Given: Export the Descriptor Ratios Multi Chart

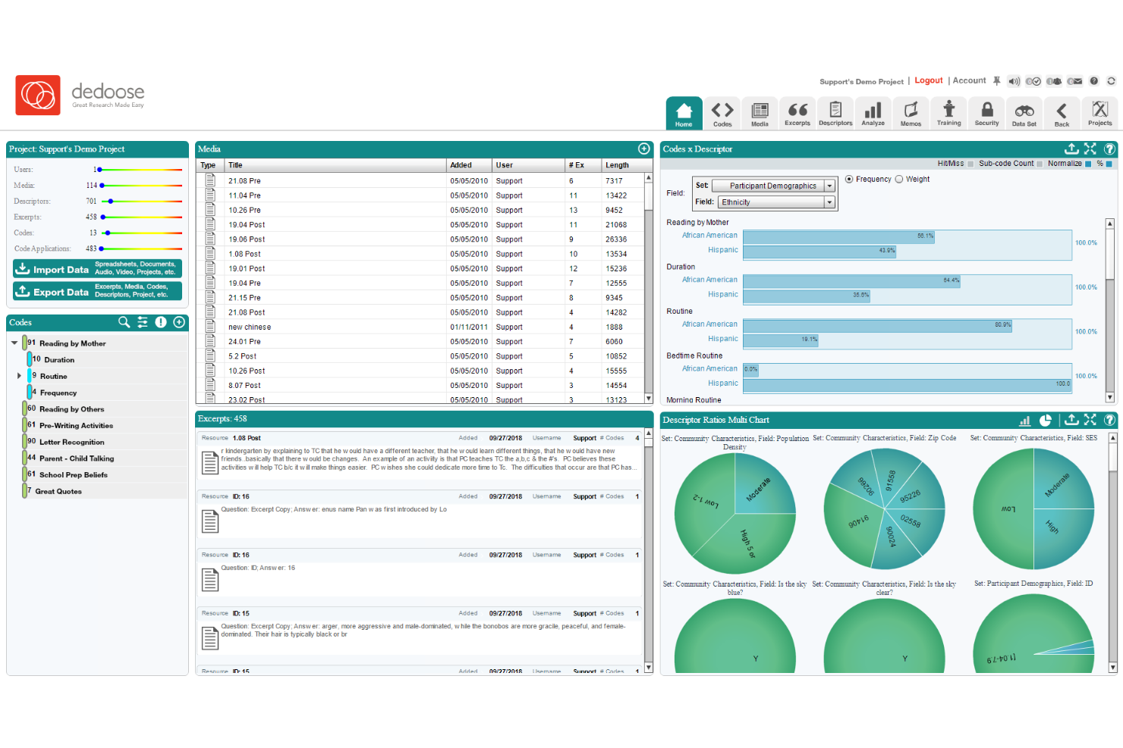Looking at the screenshot, I should pyautogui.click(x=1071, y=419).
